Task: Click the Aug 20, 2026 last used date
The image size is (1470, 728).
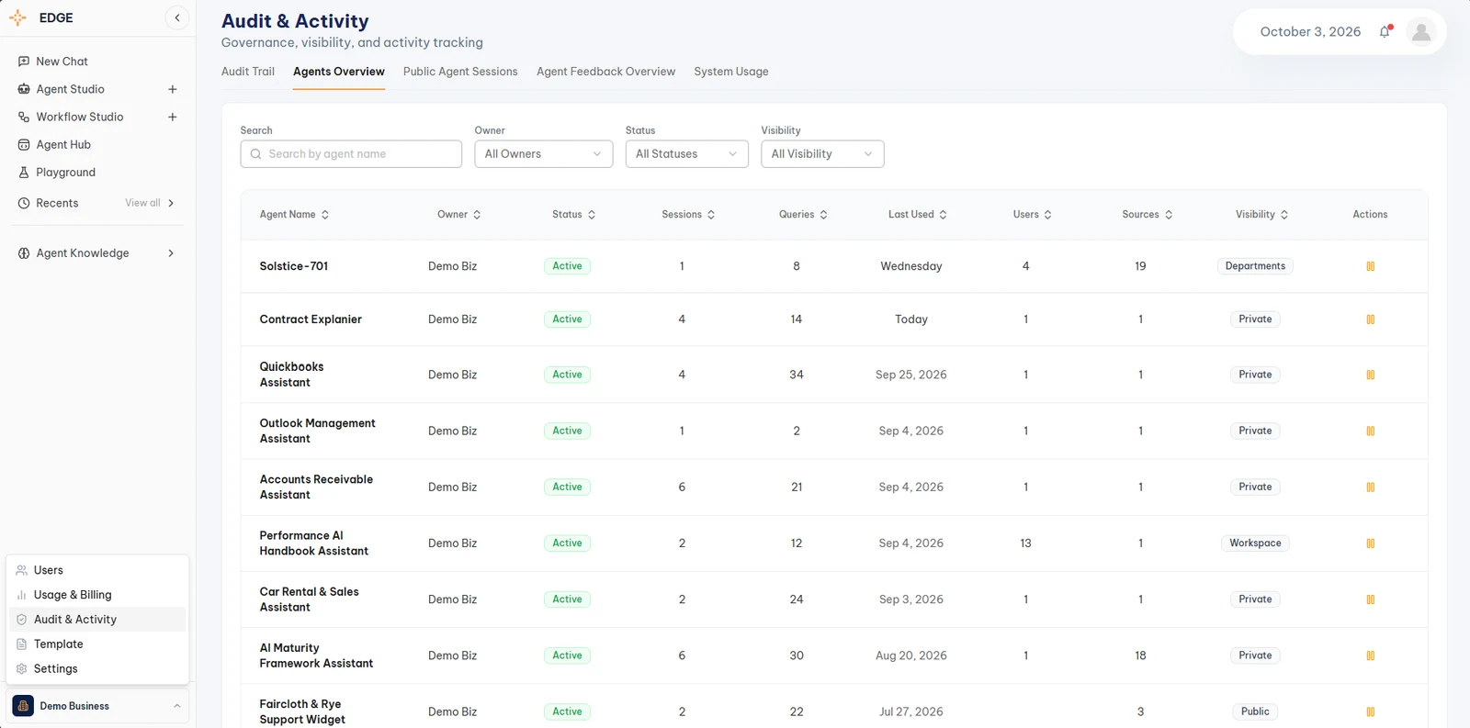Action: pos(910,655)
